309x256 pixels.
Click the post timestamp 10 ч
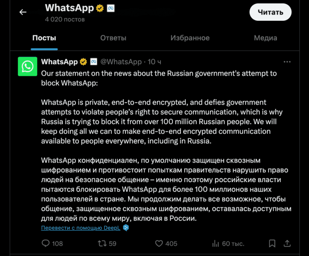pyautogui.click(x=154, y=62)
